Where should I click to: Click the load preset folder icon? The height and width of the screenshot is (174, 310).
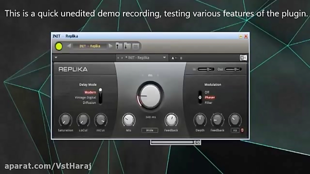(x=119, y=46)
